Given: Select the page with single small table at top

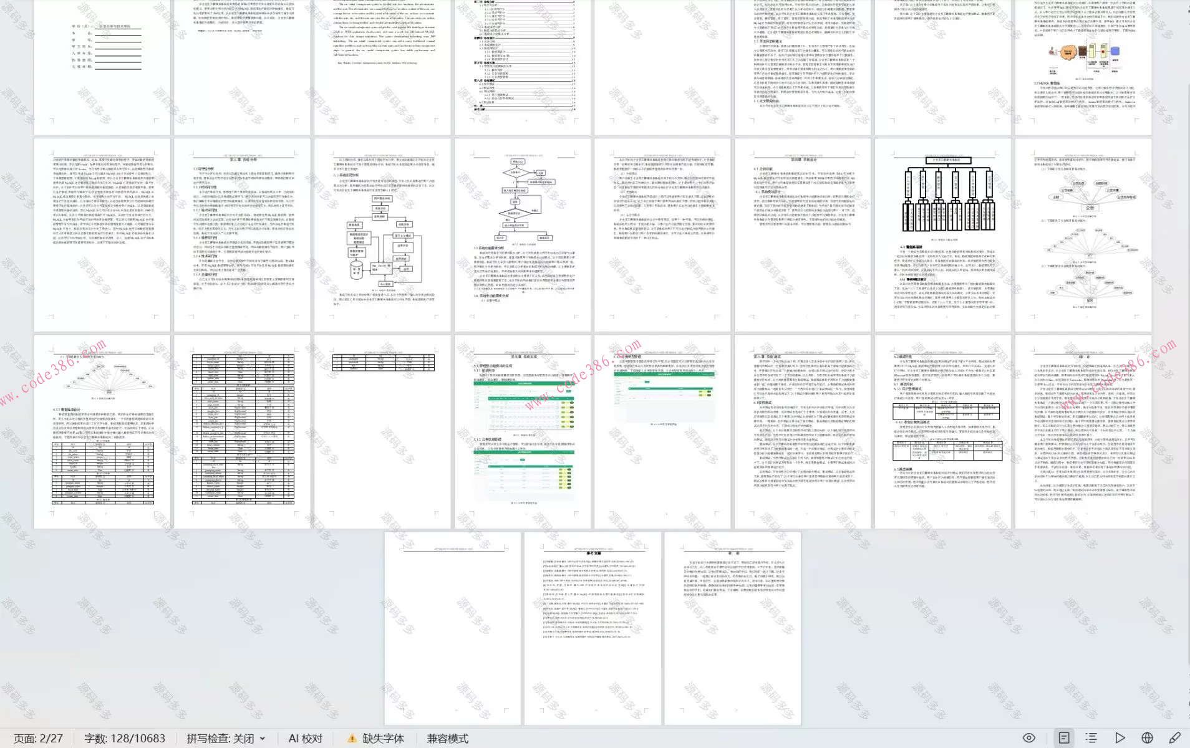Looking at the screenshot, I should click(x=382, y=432).
